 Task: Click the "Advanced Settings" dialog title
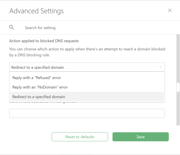(x=37, y=11)
